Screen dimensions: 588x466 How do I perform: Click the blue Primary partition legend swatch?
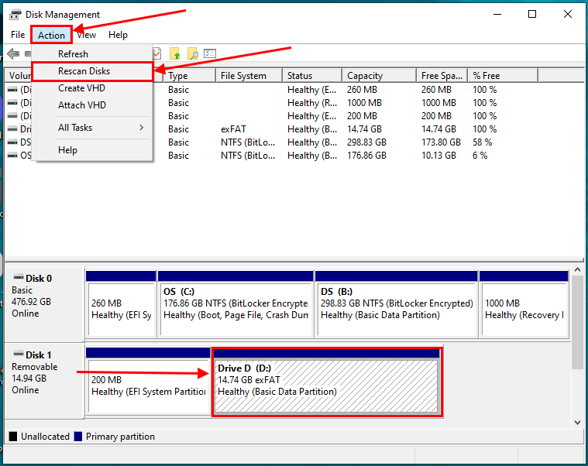pyautogui.click(x=78, y=437)
